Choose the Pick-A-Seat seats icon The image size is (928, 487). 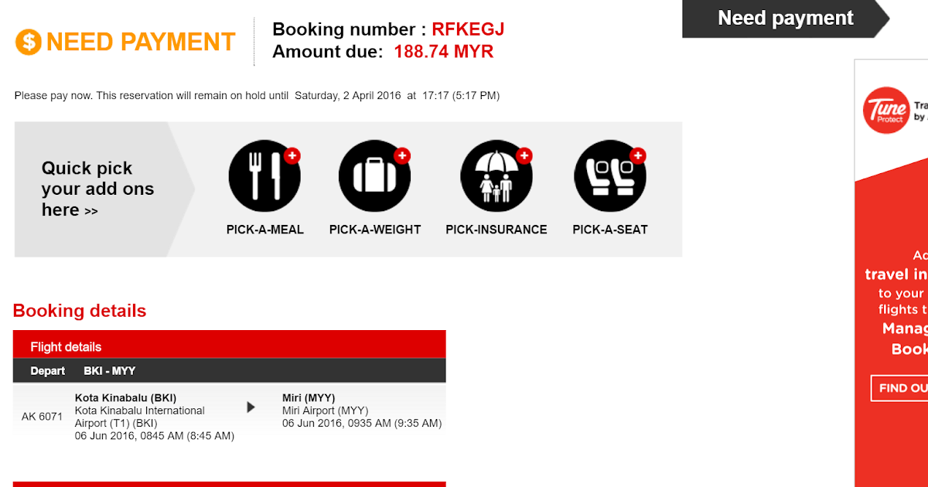click(x=609, y=176)
